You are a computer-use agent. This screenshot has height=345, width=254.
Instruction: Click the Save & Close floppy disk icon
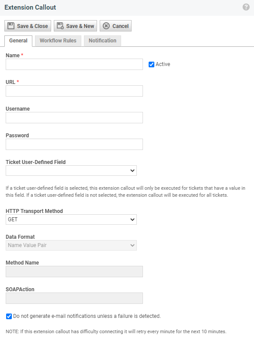click(11, 26)
